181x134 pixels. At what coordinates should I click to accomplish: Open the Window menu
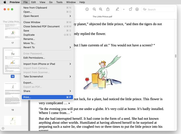[x=71, y=2]
